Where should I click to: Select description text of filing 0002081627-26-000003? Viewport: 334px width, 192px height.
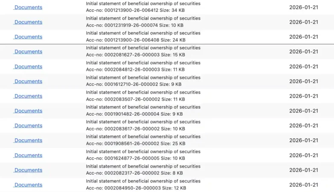click(x=143, y=48)
